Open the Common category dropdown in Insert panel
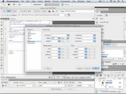The width and height of the screenshot is (126, 94). [102, 15]
